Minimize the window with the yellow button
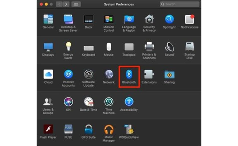This screenshot has width=238, height=146. coord(46,4)
